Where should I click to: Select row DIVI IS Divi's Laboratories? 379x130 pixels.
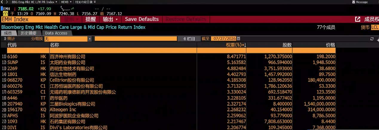coord(168,127)
